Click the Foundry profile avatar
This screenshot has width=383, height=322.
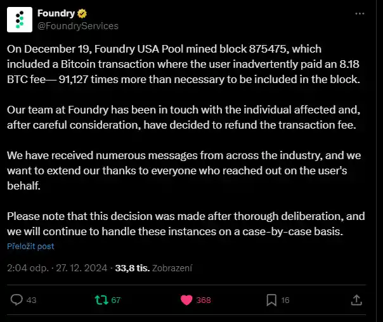pos(20,20)
